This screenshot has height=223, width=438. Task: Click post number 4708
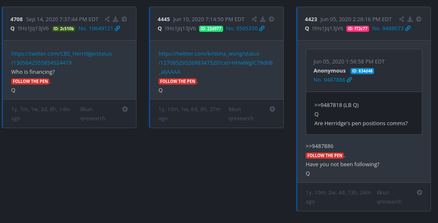(x=17, y=19)
